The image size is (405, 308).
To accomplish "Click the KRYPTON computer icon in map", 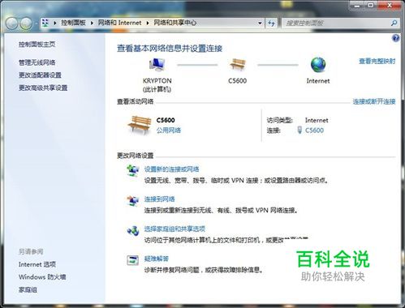I will 157,65.
